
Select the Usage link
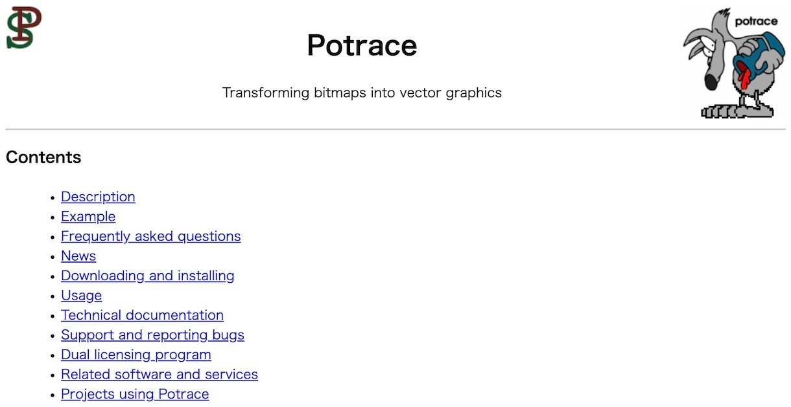coord(82,295)
